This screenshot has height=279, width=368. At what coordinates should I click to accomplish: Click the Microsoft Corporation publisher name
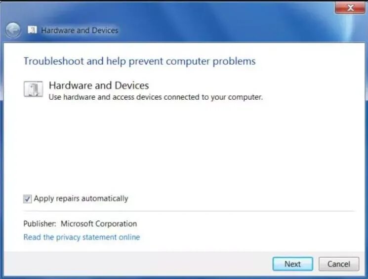(99, 224)
